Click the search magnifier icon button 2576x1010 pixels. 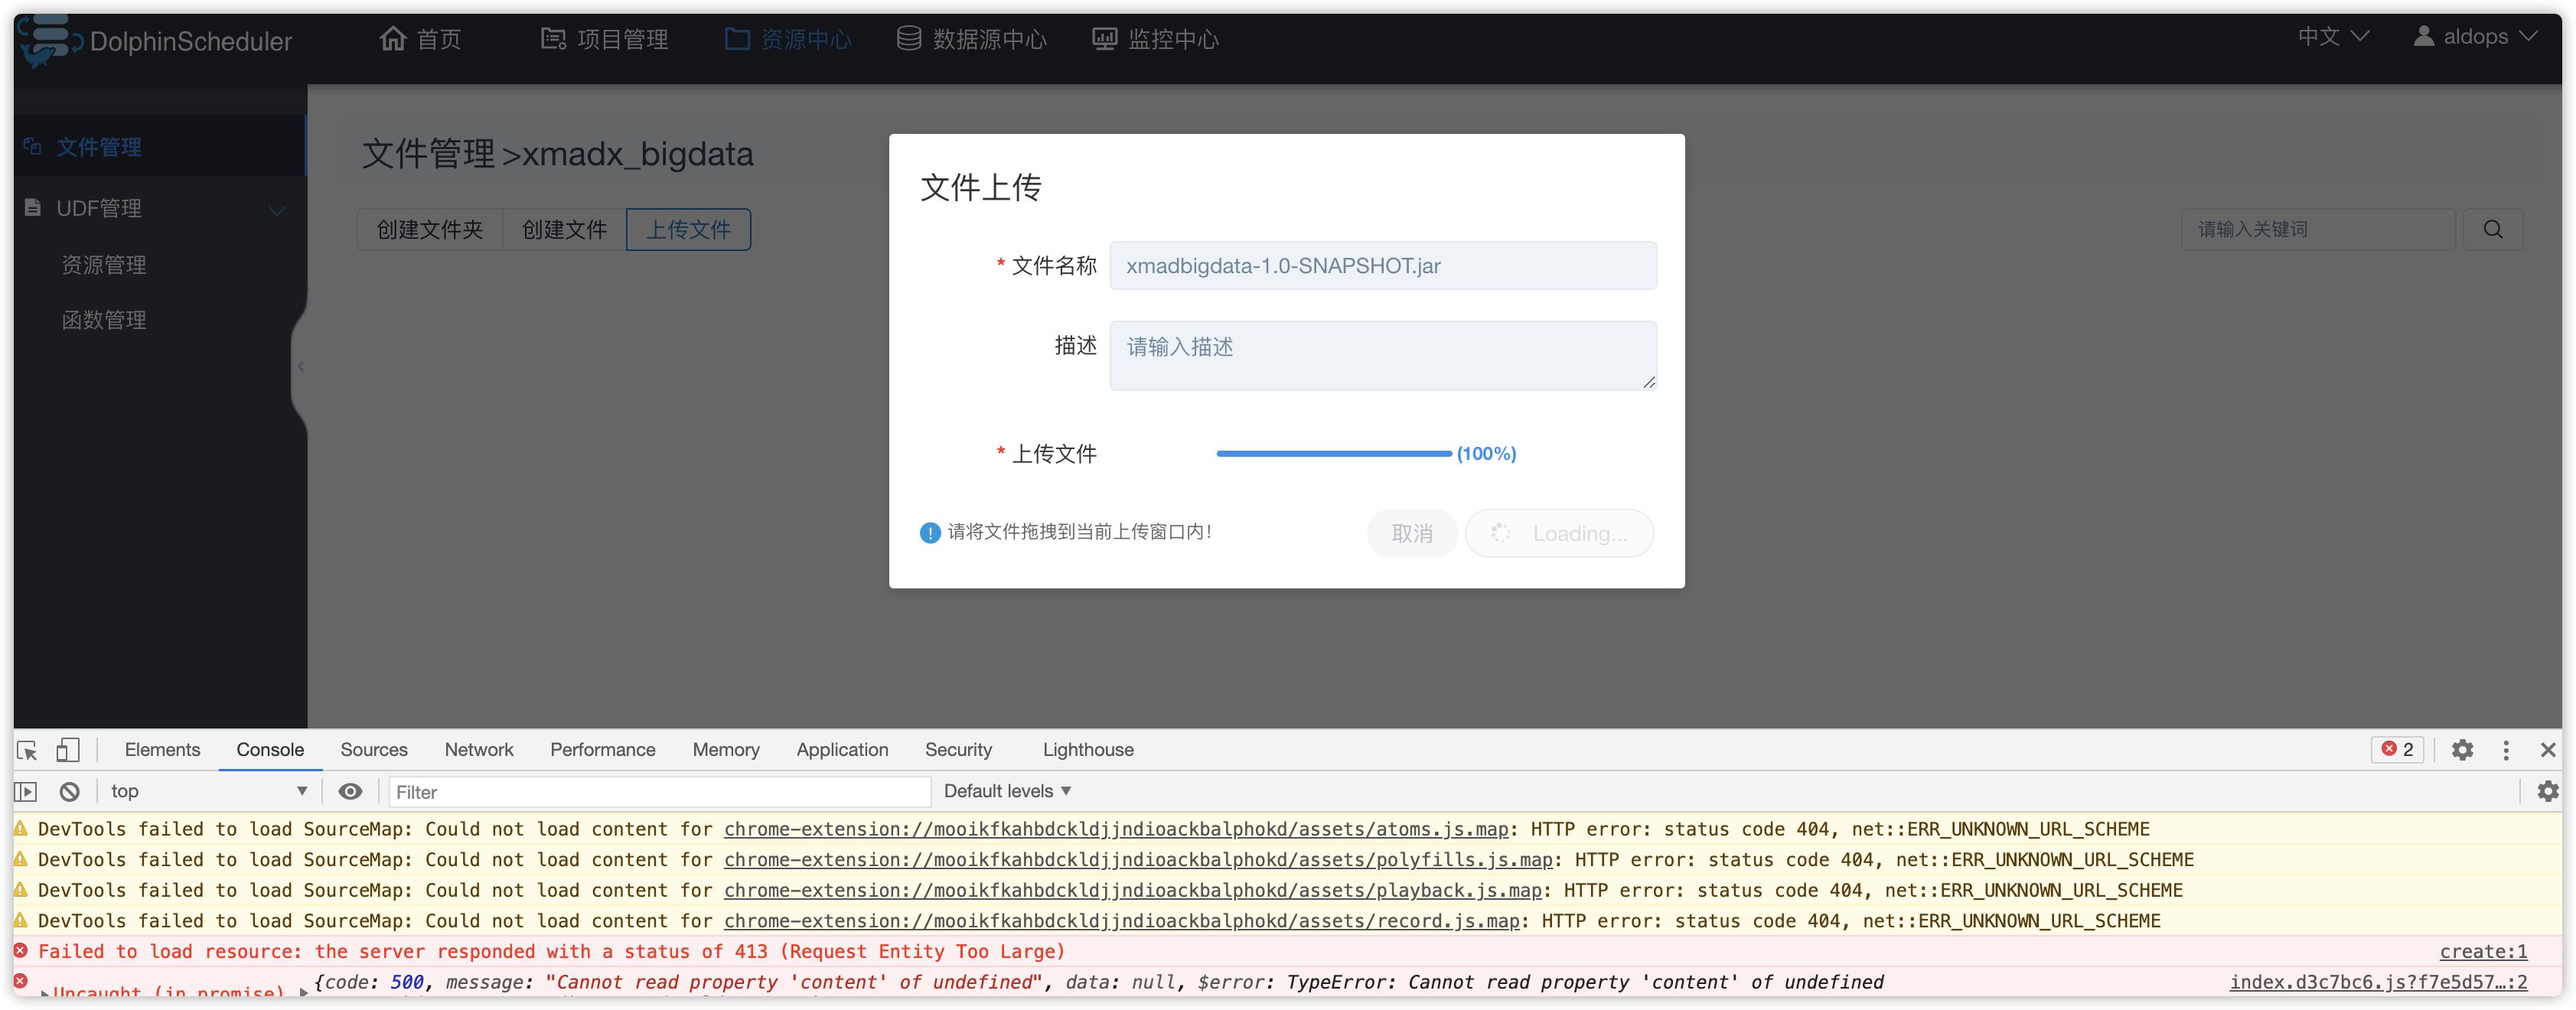tap(2492, 229)
